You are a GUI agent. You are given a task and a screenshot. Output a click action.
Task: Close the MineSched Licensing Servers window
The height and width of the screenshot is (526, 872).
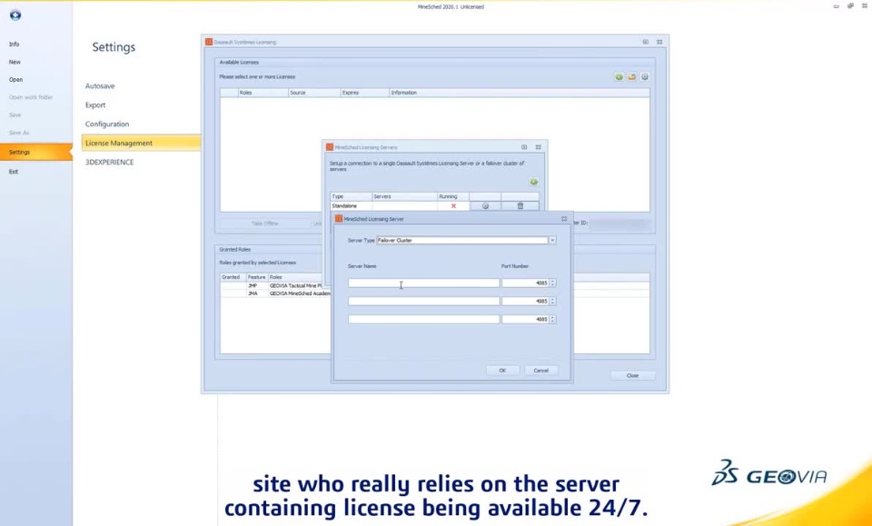click(538, 147)
